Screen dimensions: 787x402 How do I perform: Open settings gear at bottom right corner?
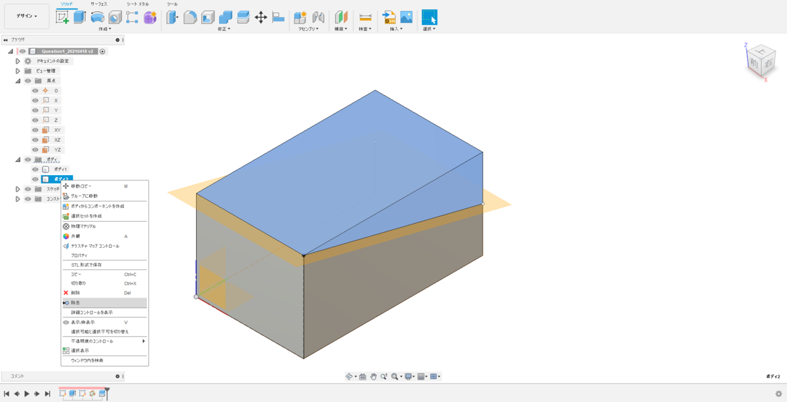point(778,393)
